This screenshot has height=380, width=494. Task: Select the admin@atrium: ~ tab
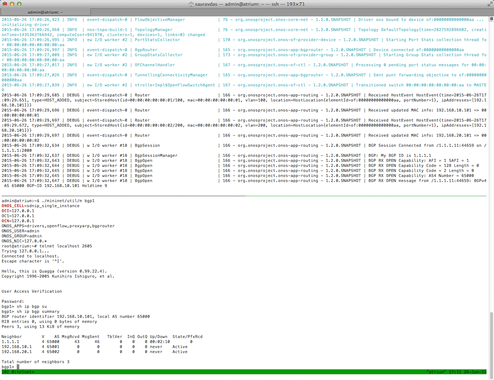tap(45, 12)
